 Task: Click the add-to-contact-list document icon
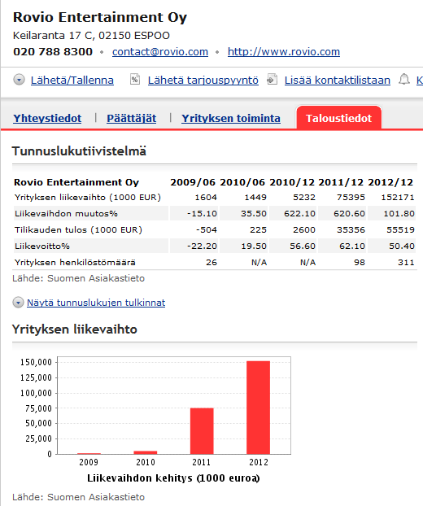[x=272, y=80]
